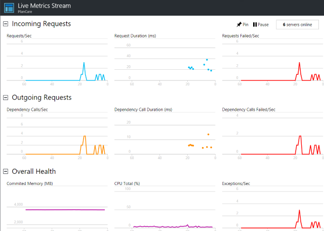
Task: Click the Outgoing Requests heading
Action: pyautogui.click(x=42, y=98)
